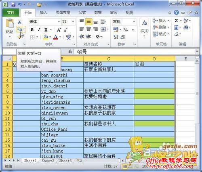Switch to the 数据 Data tab

98,13
